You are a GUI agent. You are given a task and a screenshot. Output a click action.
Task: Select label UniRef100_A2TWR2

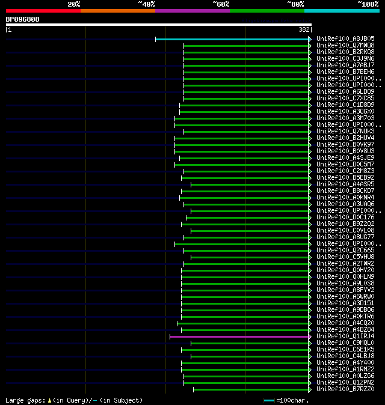[x=345, y=263]
